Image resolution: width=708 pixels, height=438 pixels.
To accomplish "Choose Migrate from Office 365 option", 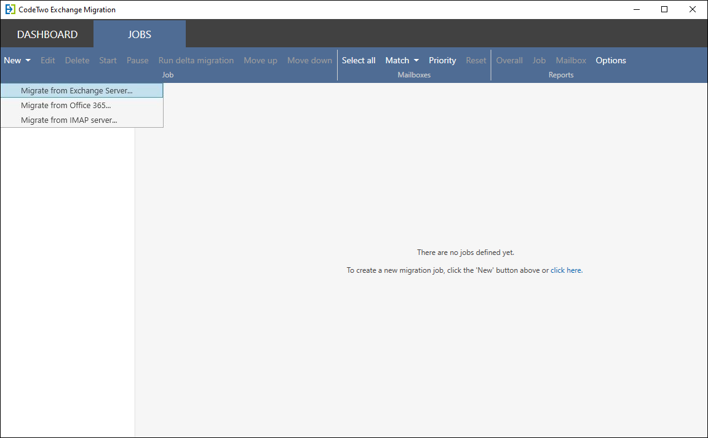I will (x=82, y=106).
